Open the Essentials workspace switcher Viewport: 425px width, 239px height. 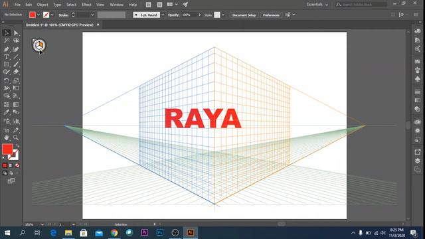tap(317, 5)
